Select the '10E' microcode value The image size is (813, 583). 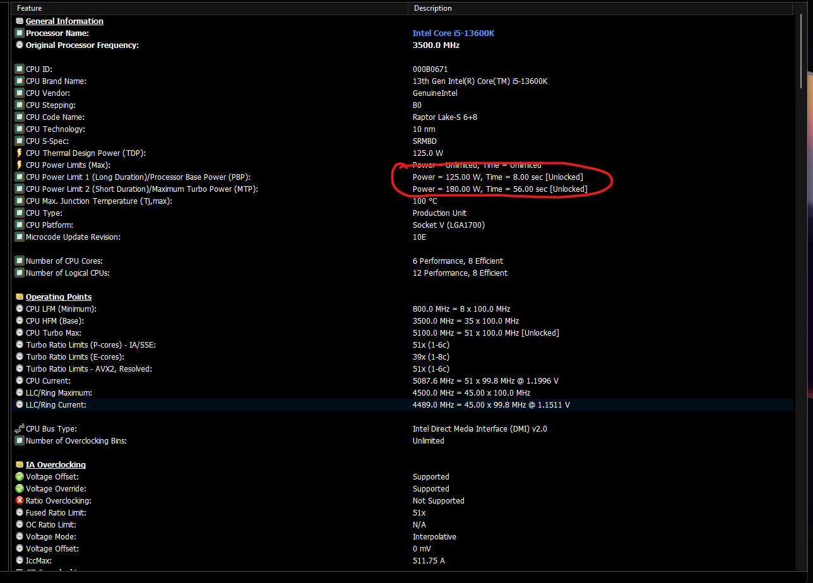click(x=419, y=237)
